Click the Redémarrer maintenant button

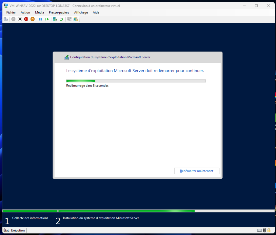pyautogui.click(x=196, y=171)
